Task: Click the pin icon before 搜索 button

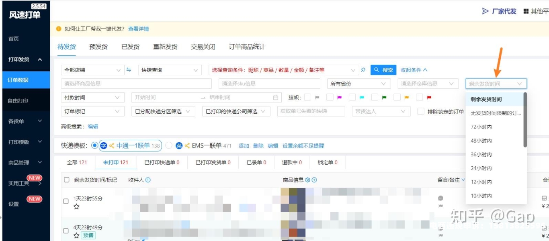Action: pos(363,70)
